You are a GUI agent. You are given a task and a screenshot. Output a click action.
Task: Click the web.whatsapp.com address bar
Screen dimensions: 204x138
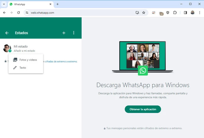(78, 13)
